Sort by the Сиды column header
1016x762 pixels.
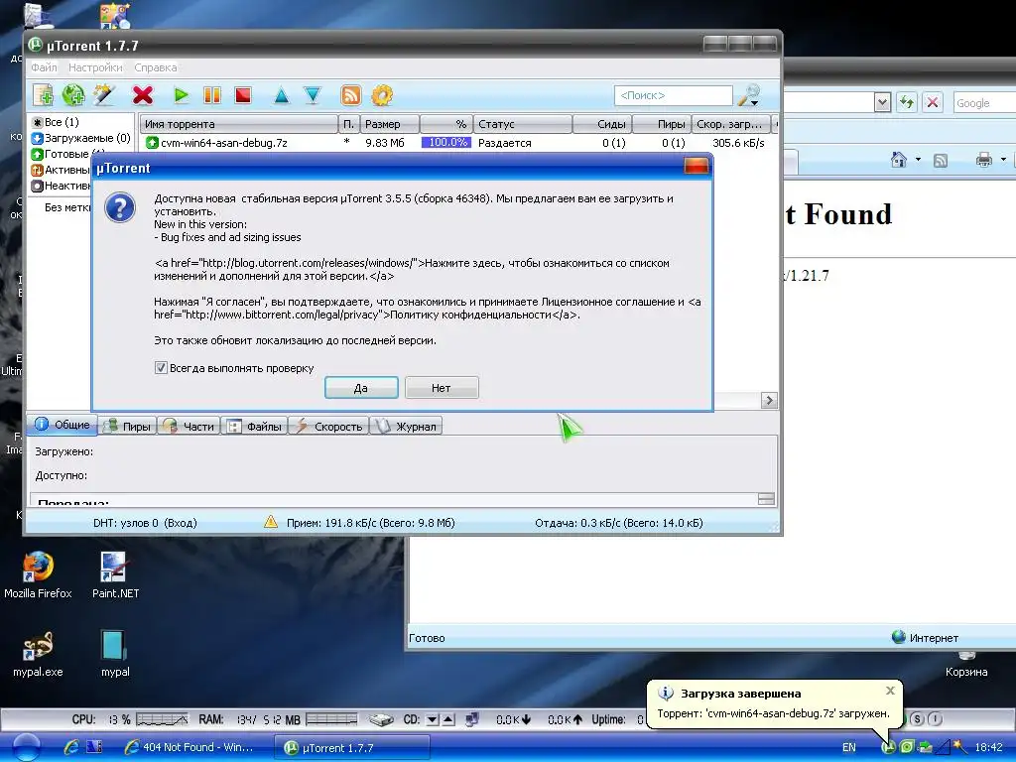tap(602, 124)
